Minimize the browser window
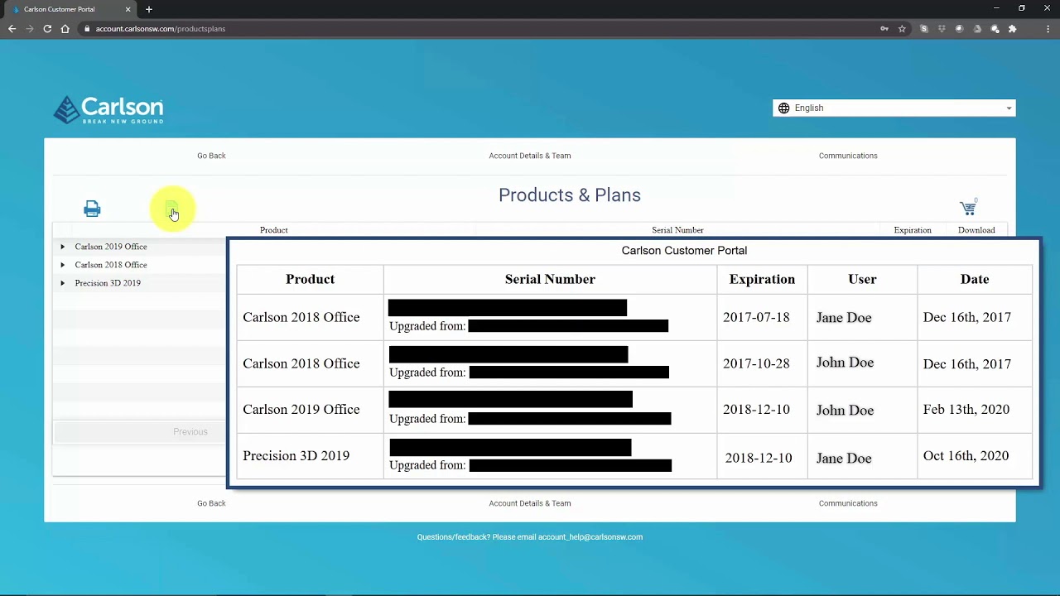 coord(996,8)
